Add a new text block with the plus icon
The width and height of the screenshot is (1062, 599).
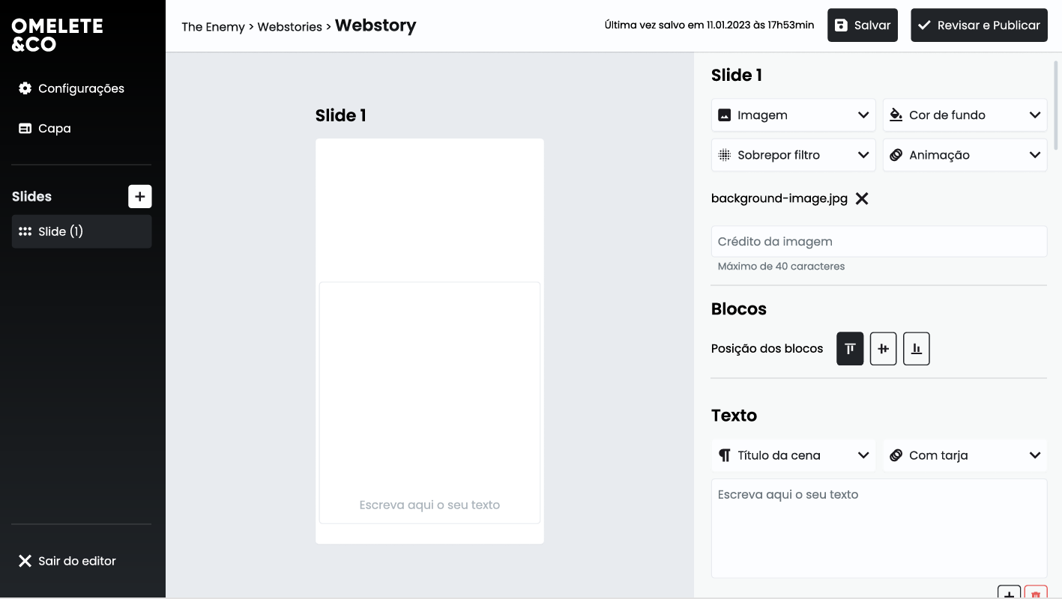click(x=1008, y=594)
